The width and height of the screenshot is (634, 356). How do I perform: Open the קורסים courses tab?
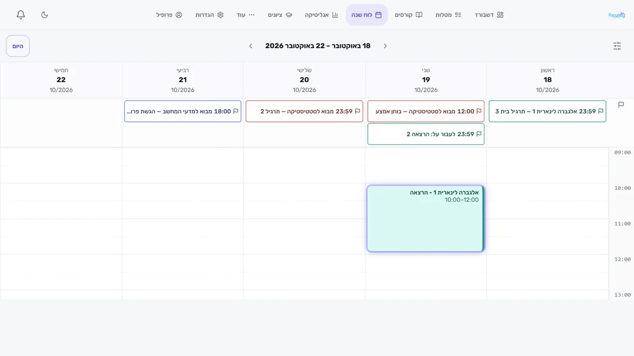pyautogui.click(x=408, y=15)
